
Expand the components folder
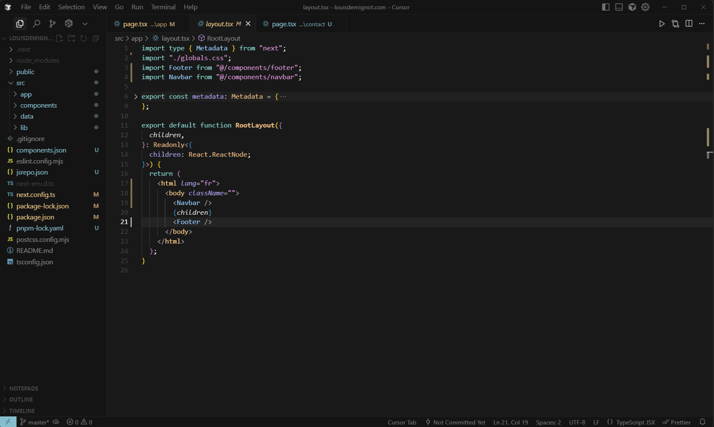[38, 105]
